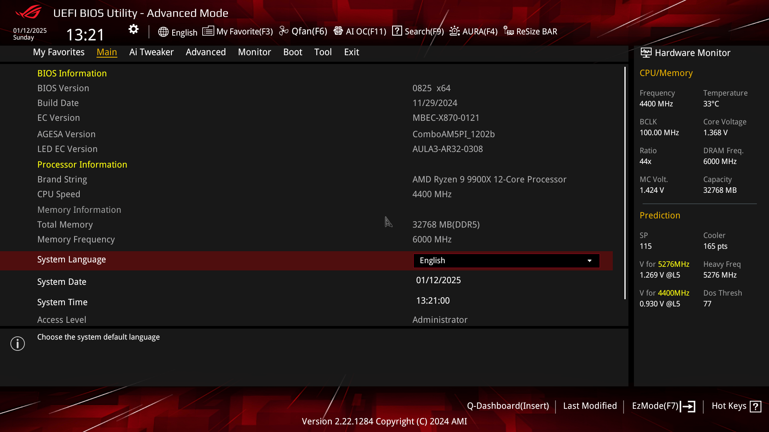The image size is (769, 432).
Task: Edit the System Time field 13:21:00
Action: point(433,300)
